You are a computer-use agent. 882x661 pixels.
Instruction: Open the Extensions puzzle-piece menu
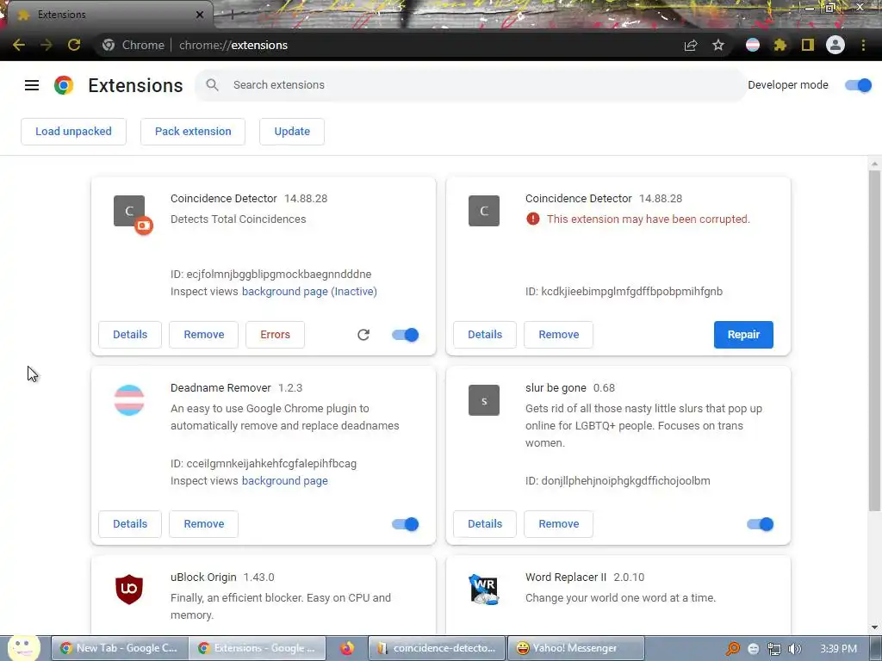780,45
